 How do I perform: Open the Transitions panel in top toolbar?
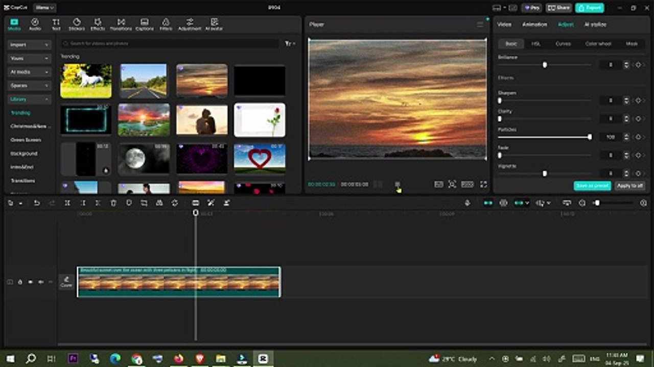pos(121,24)
